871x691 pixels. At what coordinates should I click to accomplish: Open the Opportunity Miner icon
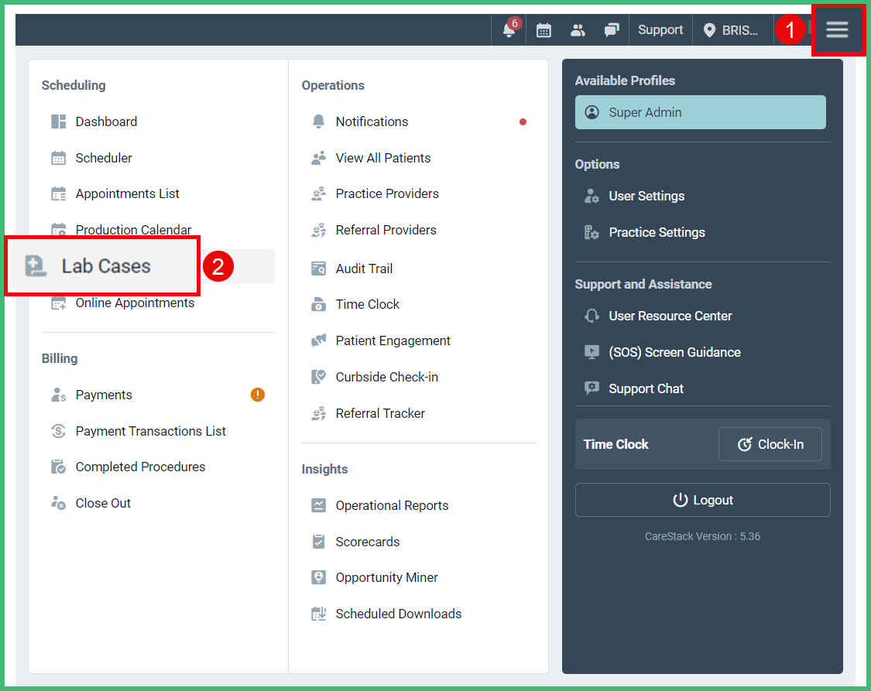click(318, 577)
